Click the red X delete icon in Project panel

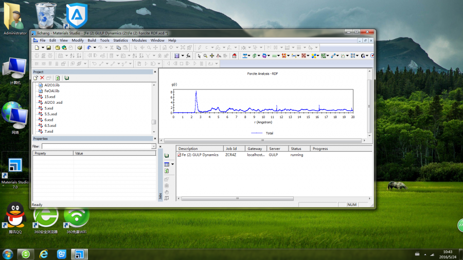pos(42,78)
